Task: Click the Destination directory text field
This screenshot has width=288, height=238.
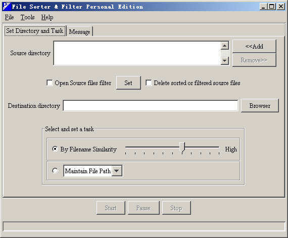Action: click(x=151, y=106)
